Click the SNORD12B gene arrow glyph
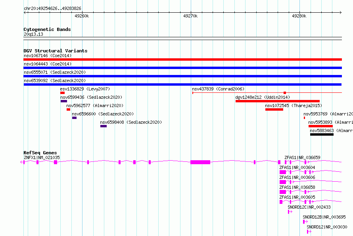Viewport: 353px width, 236px height. tap(305, 222)
